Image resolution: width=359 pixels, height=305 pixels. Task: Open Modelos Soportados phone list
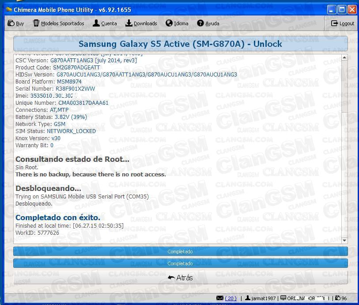[59, 23]
